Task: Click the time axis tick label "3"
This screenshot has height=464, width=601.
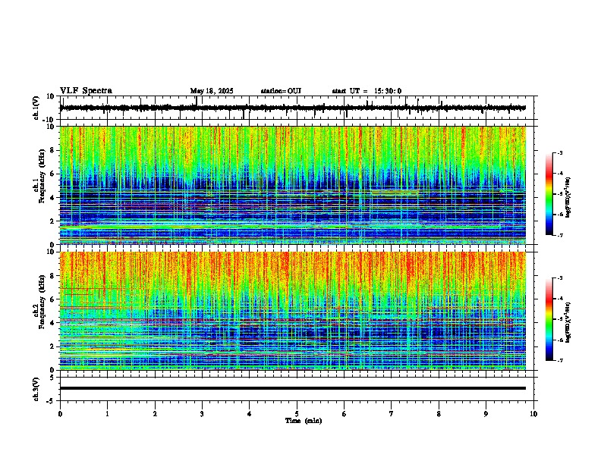Action: [x=202, y=414]
